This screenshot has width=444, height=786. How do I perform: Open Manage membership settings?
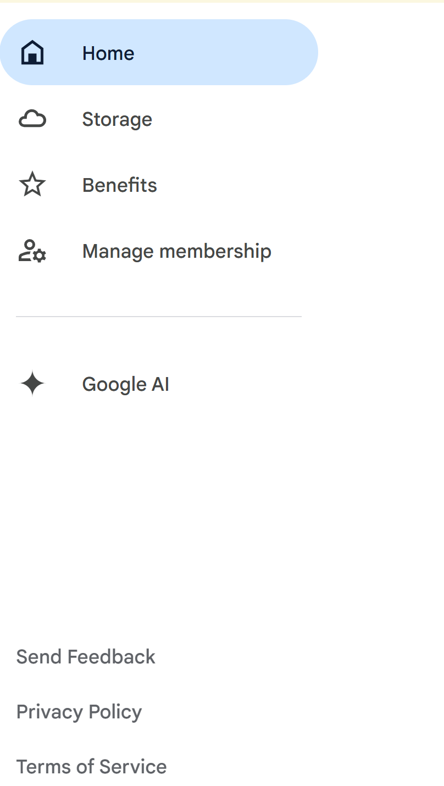176,251
